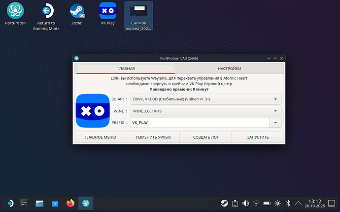Expand the PREFIX combo box arrow
340x212 pixels.
point(275,123)
